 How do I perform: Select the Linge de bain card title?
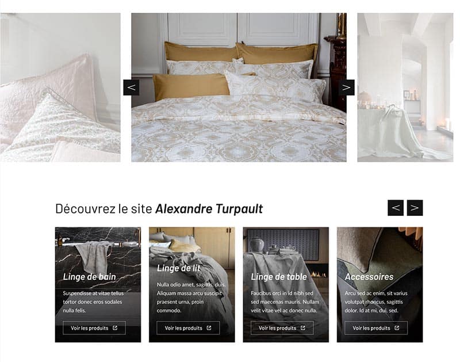[90, 277]
